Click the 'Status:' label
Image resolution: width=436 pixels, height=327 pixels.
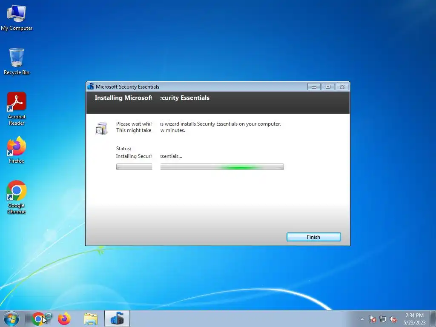pyautogui.click(x=123, y=149)
